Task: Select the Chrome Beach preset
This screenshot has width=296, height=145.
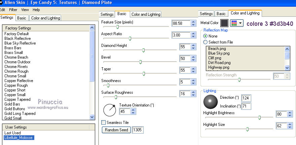Action: click(16, 57)
